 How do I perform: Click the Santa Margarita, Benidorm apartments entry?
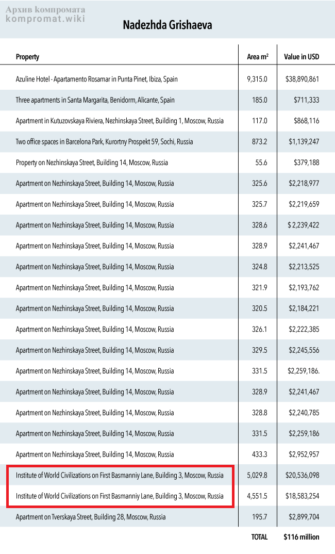pyautogui.click(x=95, y=100)
